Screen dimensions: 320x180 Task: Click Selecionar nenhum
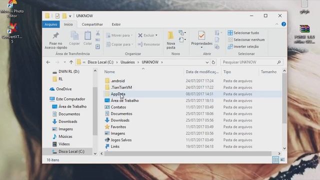point(246,40)
